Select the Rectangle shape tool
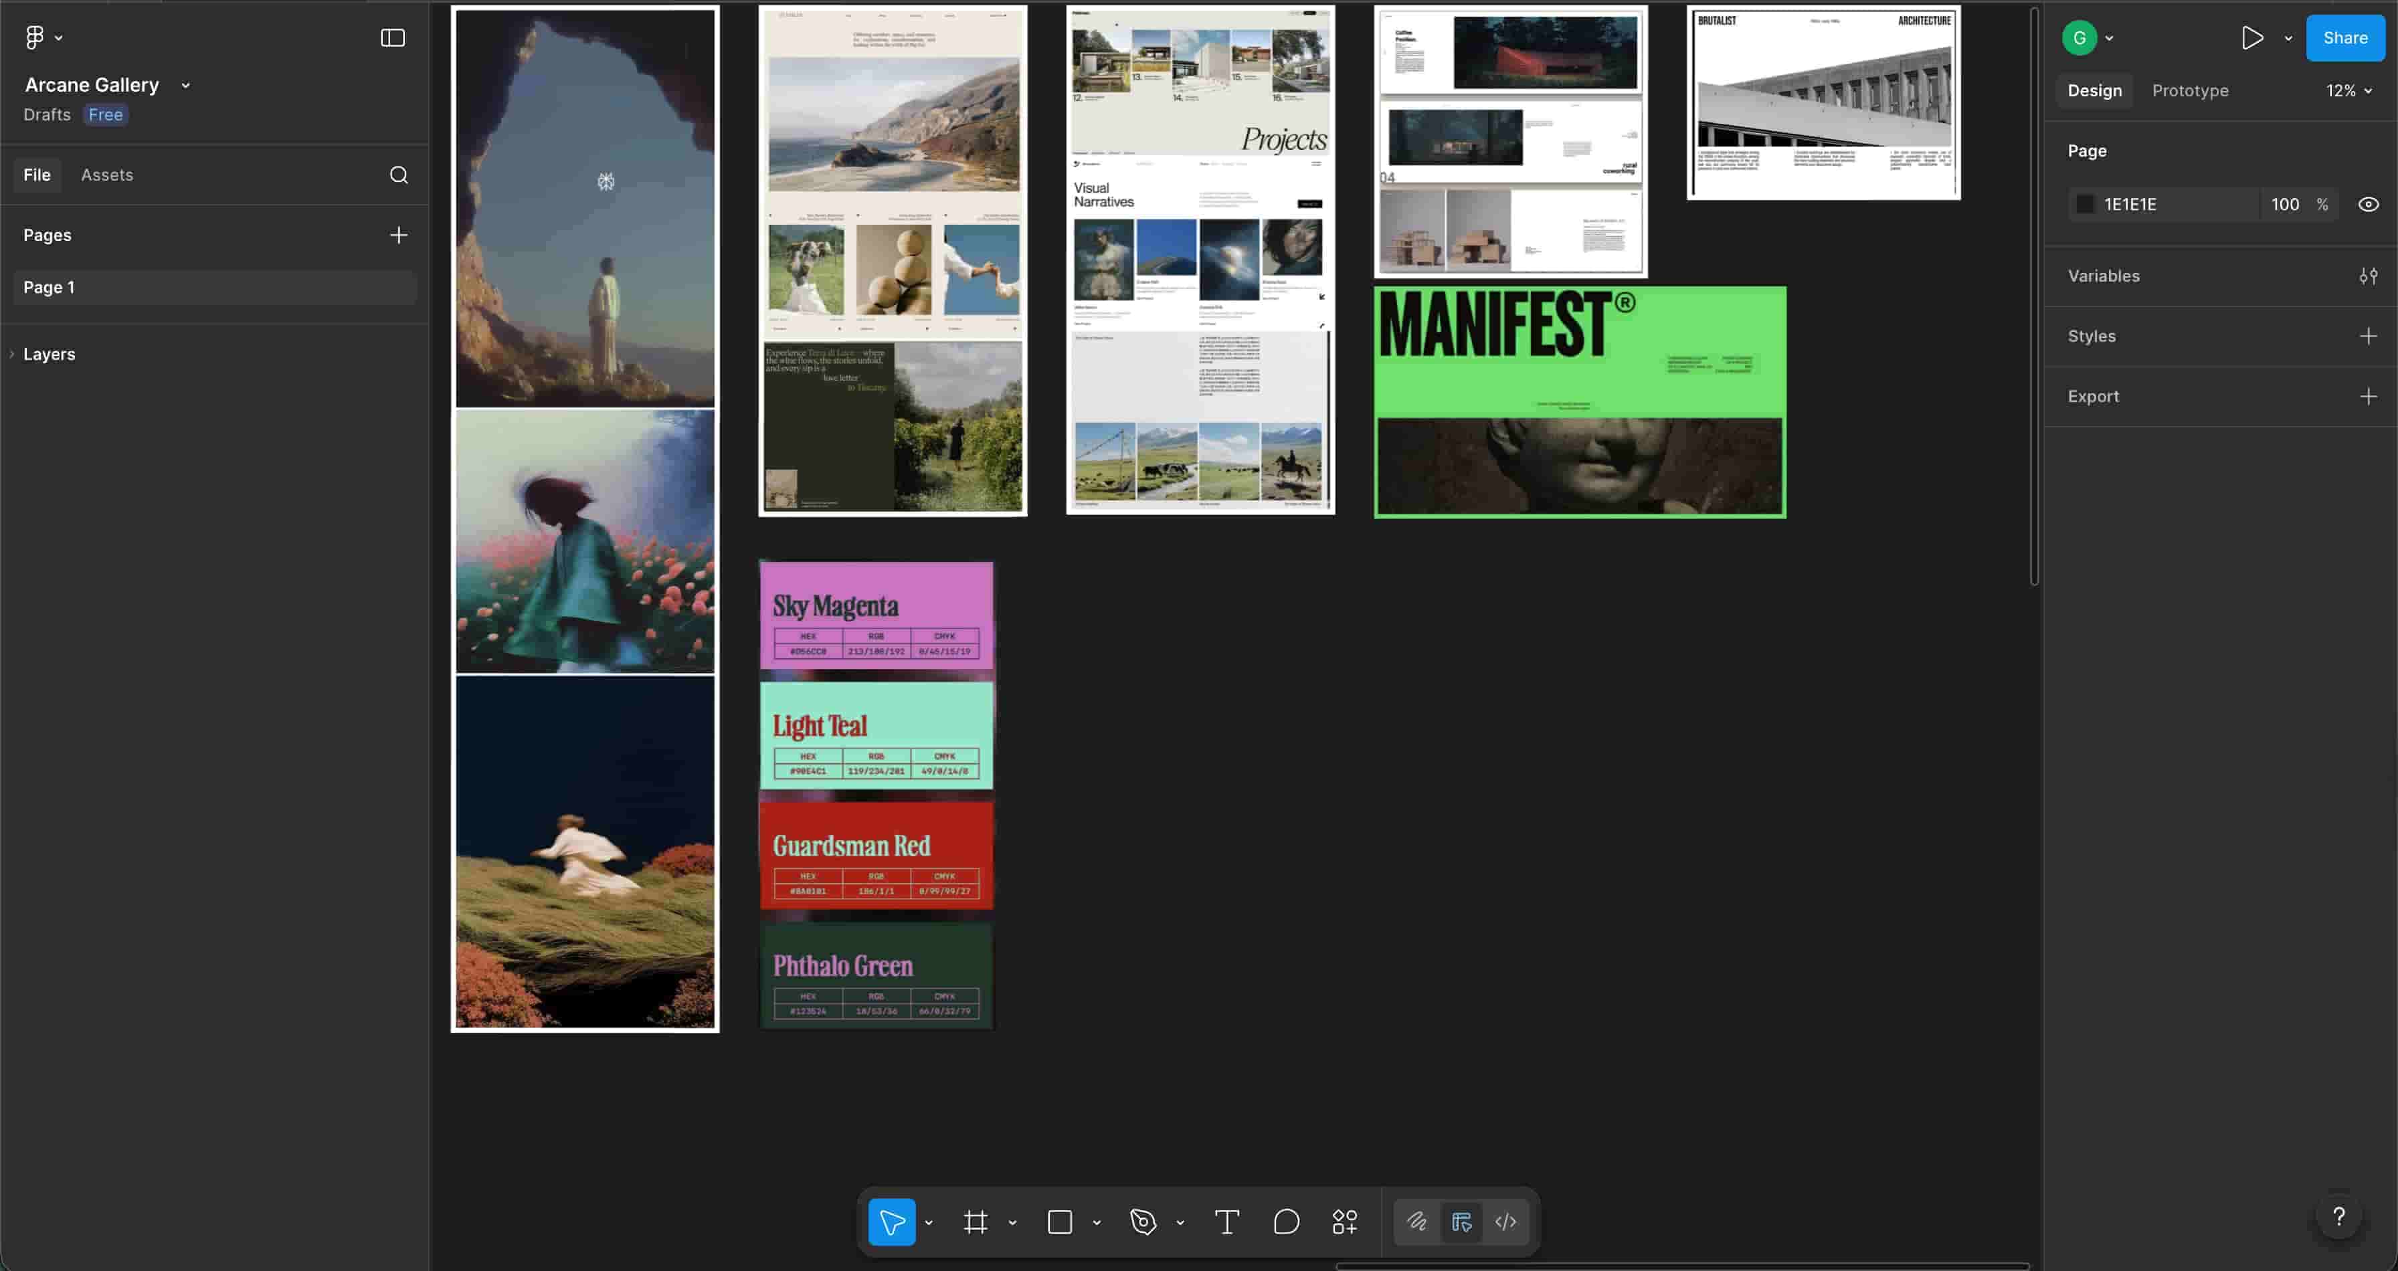The height and width of the screenshot is (1271, 2398). (1059, 1221)
